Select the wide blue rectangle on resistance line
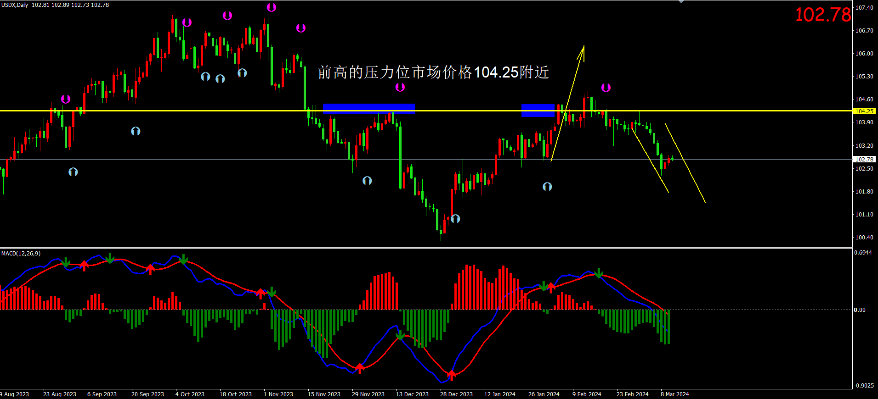The image size is (878, 399). pyautogui.click(x=369, y=109)
